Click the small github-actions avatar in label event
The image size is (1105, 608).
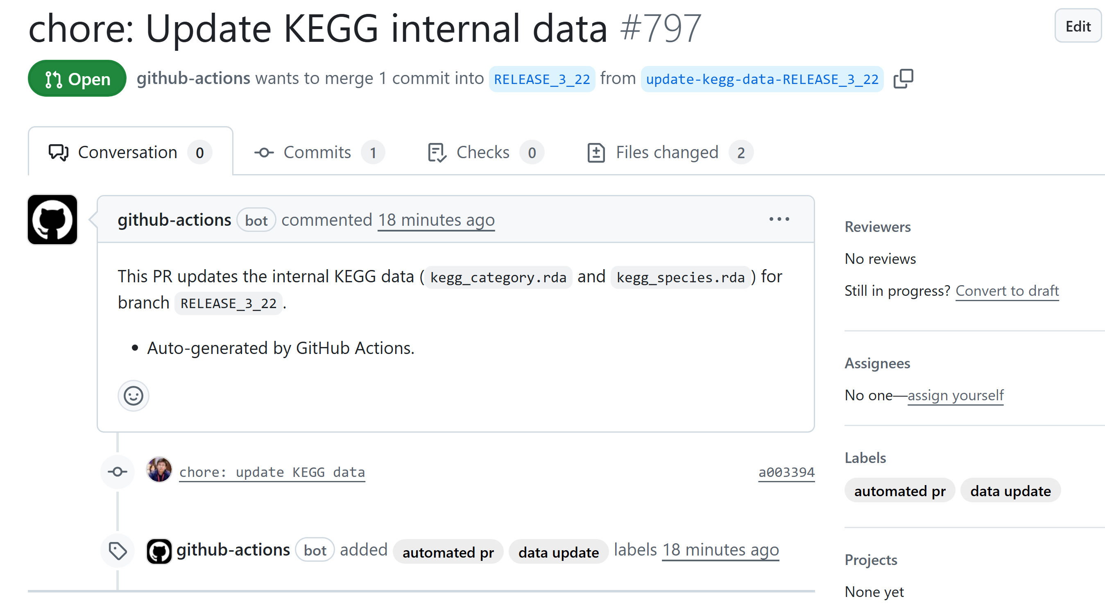pos(159,551)
